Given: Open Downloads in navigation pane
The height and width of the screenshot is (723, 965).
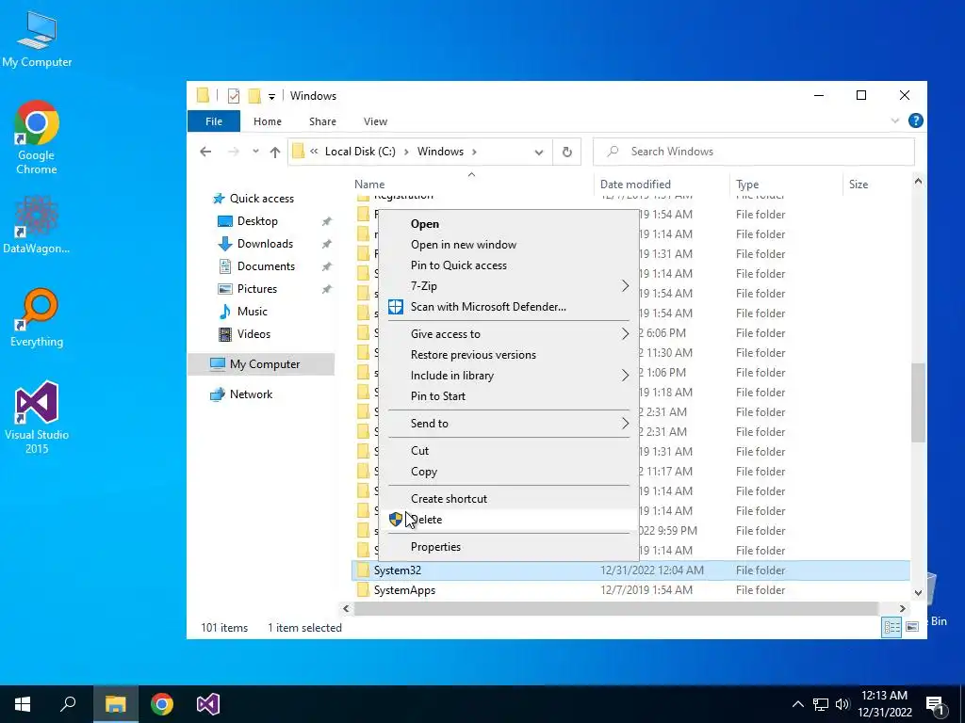Looking at the screenshot, I should [x=265, y=244].
